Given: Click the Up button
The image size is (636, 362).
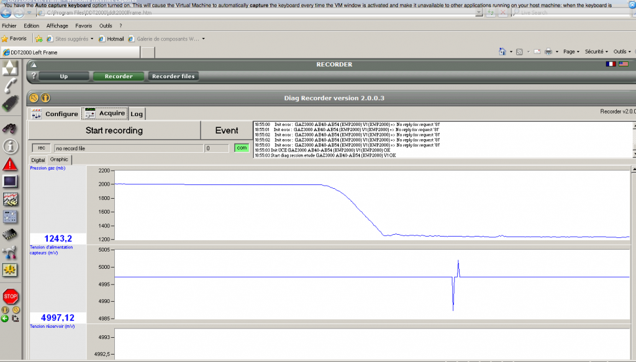Looking at the screenshot, I should click(64, 76).
